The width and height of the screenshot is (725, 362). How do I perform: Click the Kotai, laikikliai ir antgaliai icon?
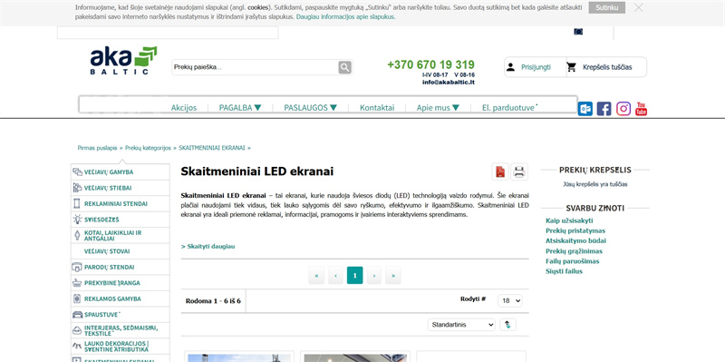77,236
